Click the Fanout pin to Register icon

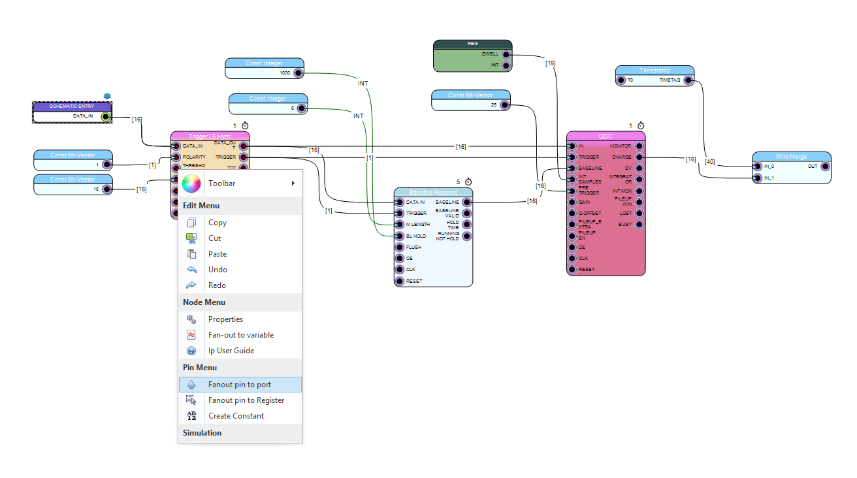191,400
